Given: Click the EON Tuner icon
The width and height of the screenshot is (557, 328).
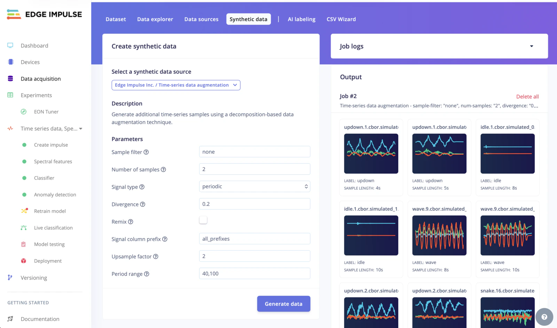Looking at the screenshot, I should (24, 112).
